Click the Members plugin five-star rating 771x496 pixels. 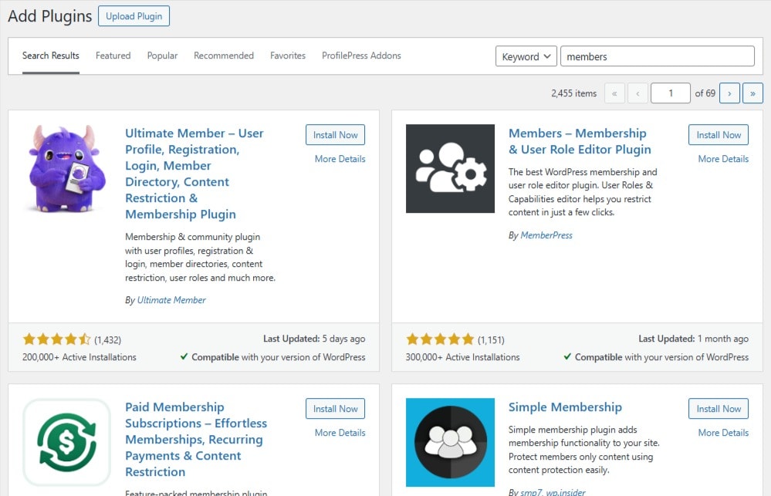440,339
